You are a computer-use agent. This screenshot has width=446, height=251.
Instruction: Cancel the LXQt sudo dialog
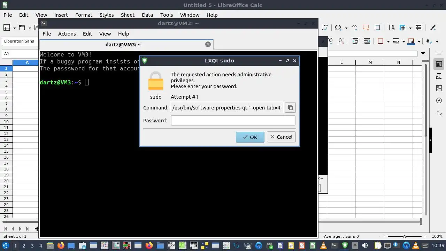(281, 137)
